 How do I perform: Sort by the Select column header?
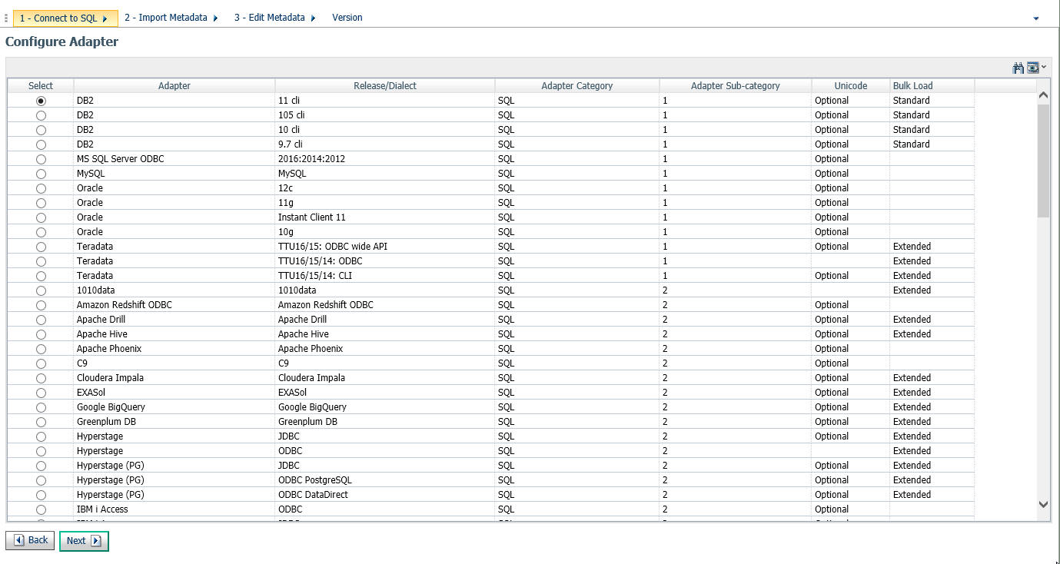click(x=41, y=86)
